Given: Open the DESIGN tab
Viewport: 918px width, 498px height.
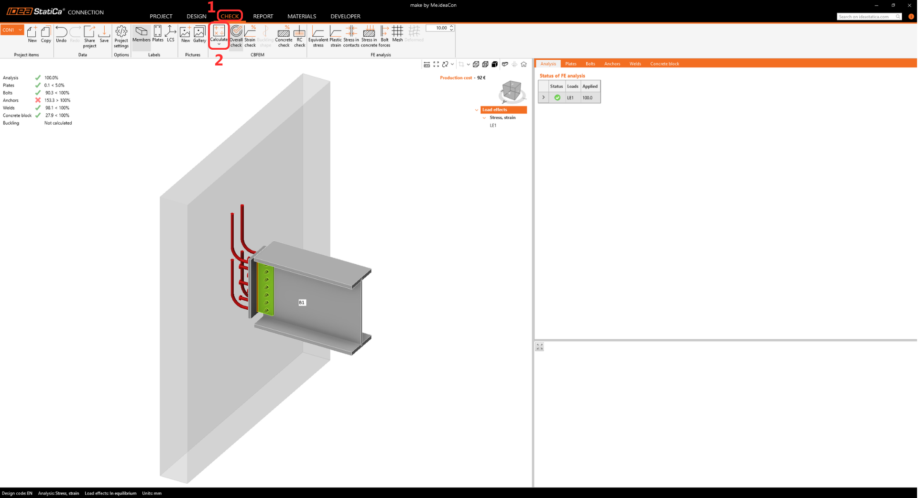Looking at the screenshot, I should click(x=197, y=16).
